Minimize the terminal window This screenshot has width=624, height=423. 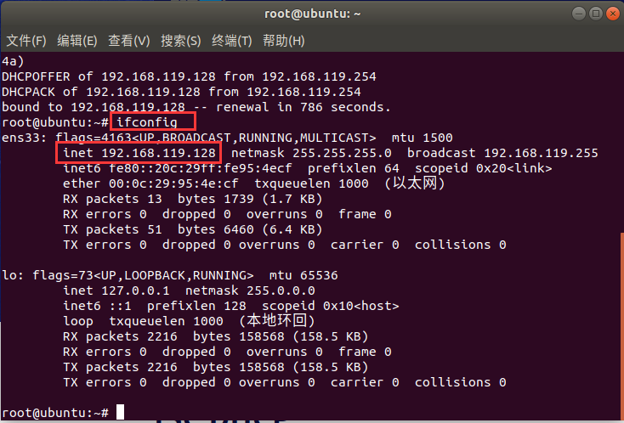click(579, 14)
